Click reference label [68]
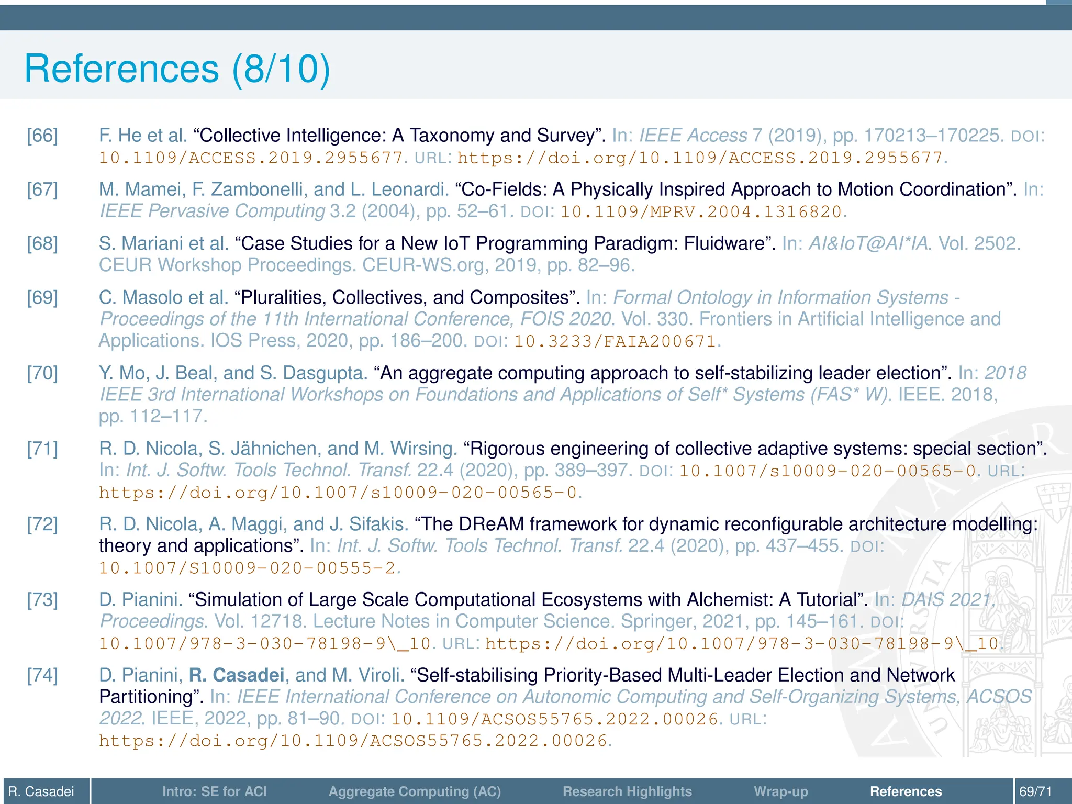1072x804 pixels. pos(42,243)
